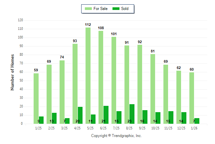Click the Copyright Trendgraphix, Inc. text
Image resolution: width=215 pixels, height=144 pixels.
pos(116,136)
